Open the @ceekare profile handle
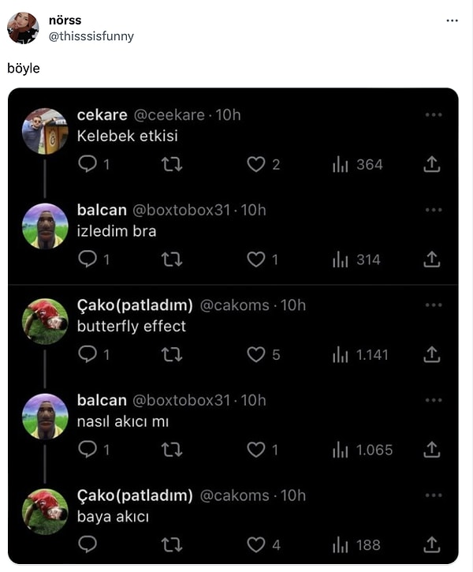473x572 pixels. pos(169,115)
